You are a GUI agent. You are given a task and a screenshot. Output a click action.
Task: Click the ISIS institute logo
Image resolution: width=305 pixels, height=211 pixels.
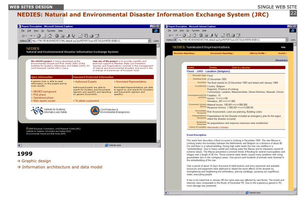[x=37, y=111]
